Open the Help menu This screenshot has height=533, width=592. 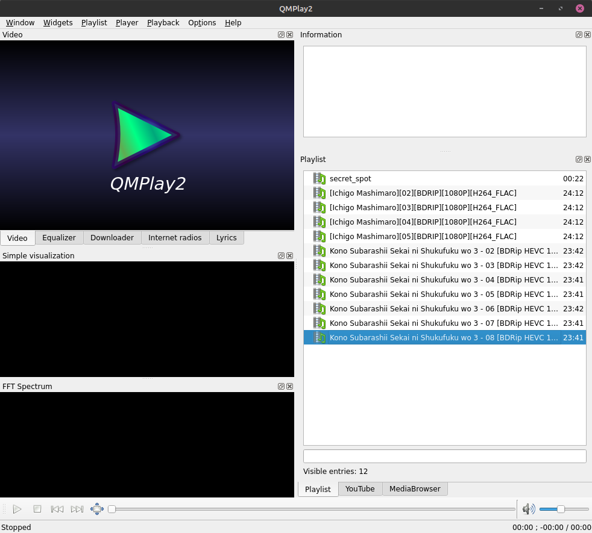(x=233, y=23)
